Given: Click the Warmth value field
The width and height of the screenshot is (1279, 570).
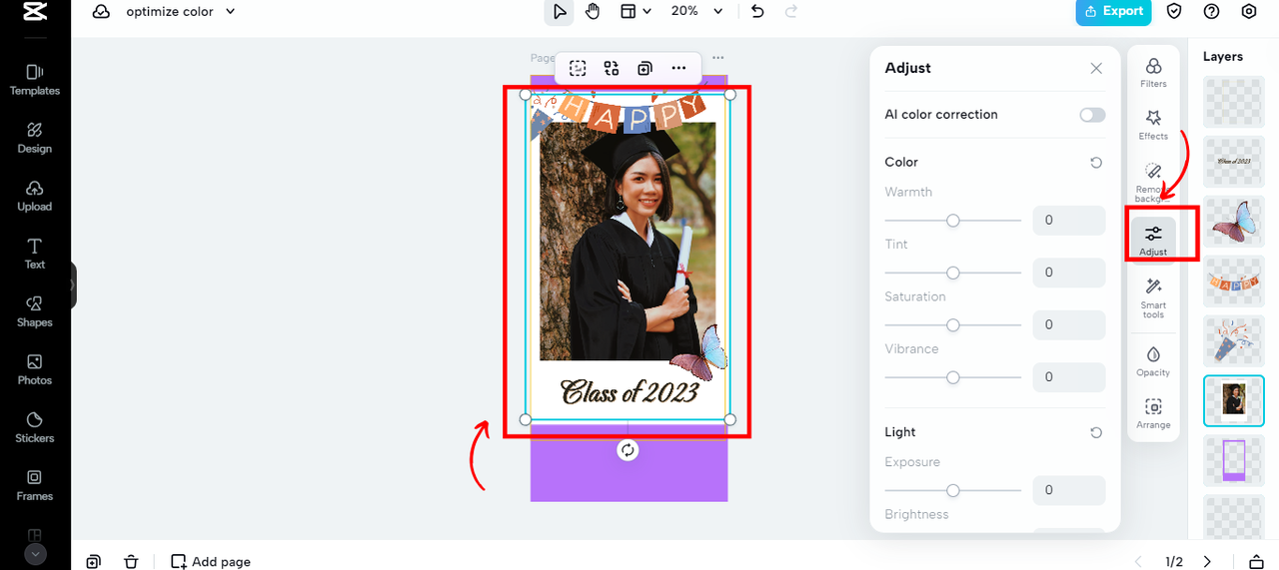Looking at the screenshot, I should click(x=1069, y=220).
